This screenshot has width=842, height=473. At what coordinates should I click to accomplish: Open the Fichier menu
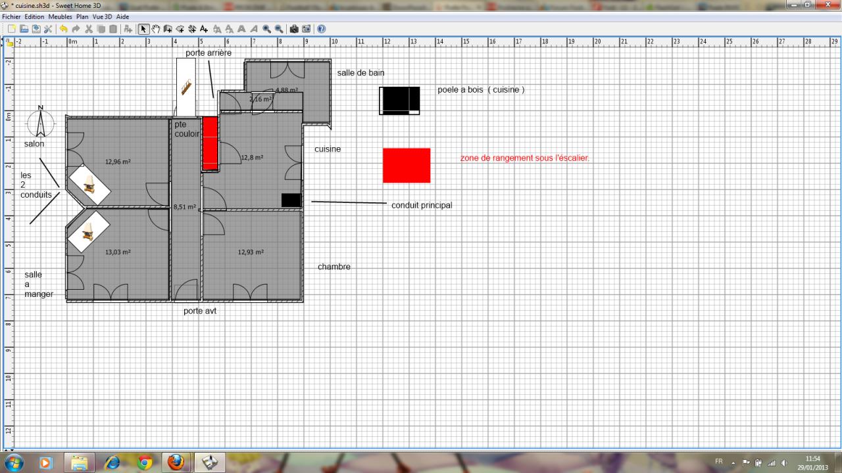(12, 16)
